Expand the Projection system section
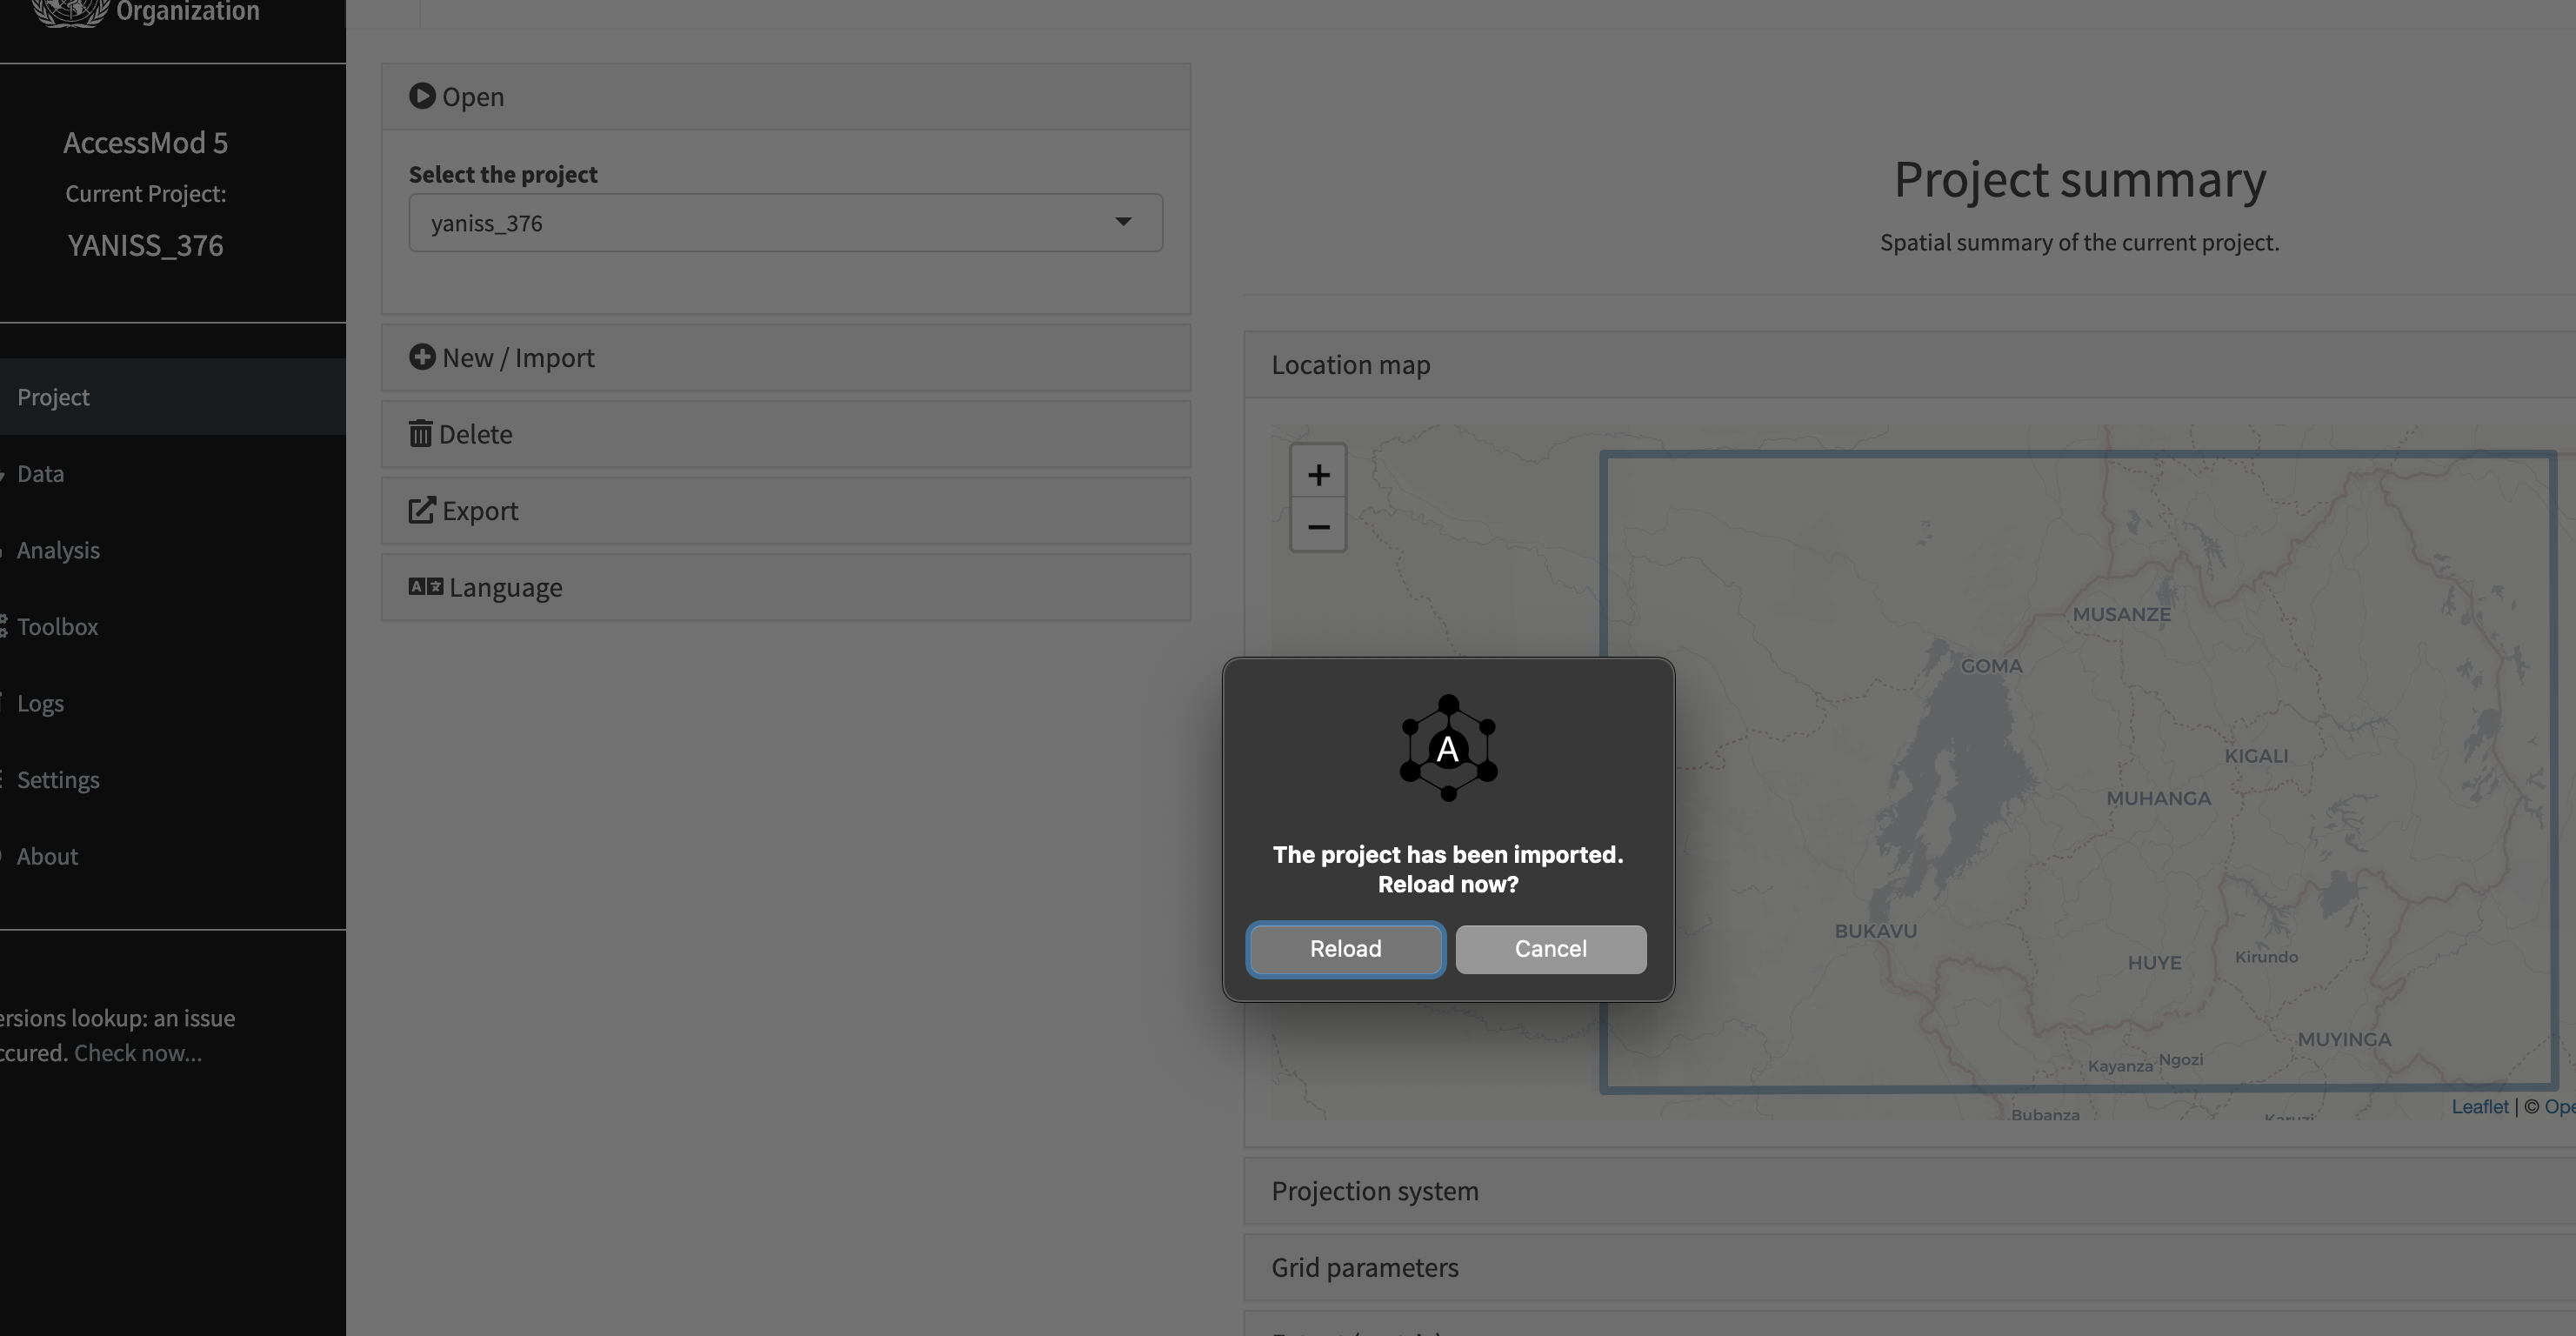This screenshot has width=2576, height=1336. 1374,1190
